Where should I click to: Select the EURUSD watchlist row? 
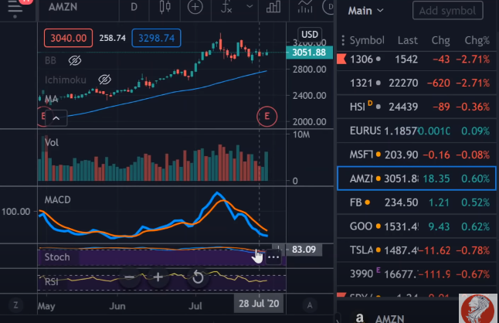click(416, 131)
